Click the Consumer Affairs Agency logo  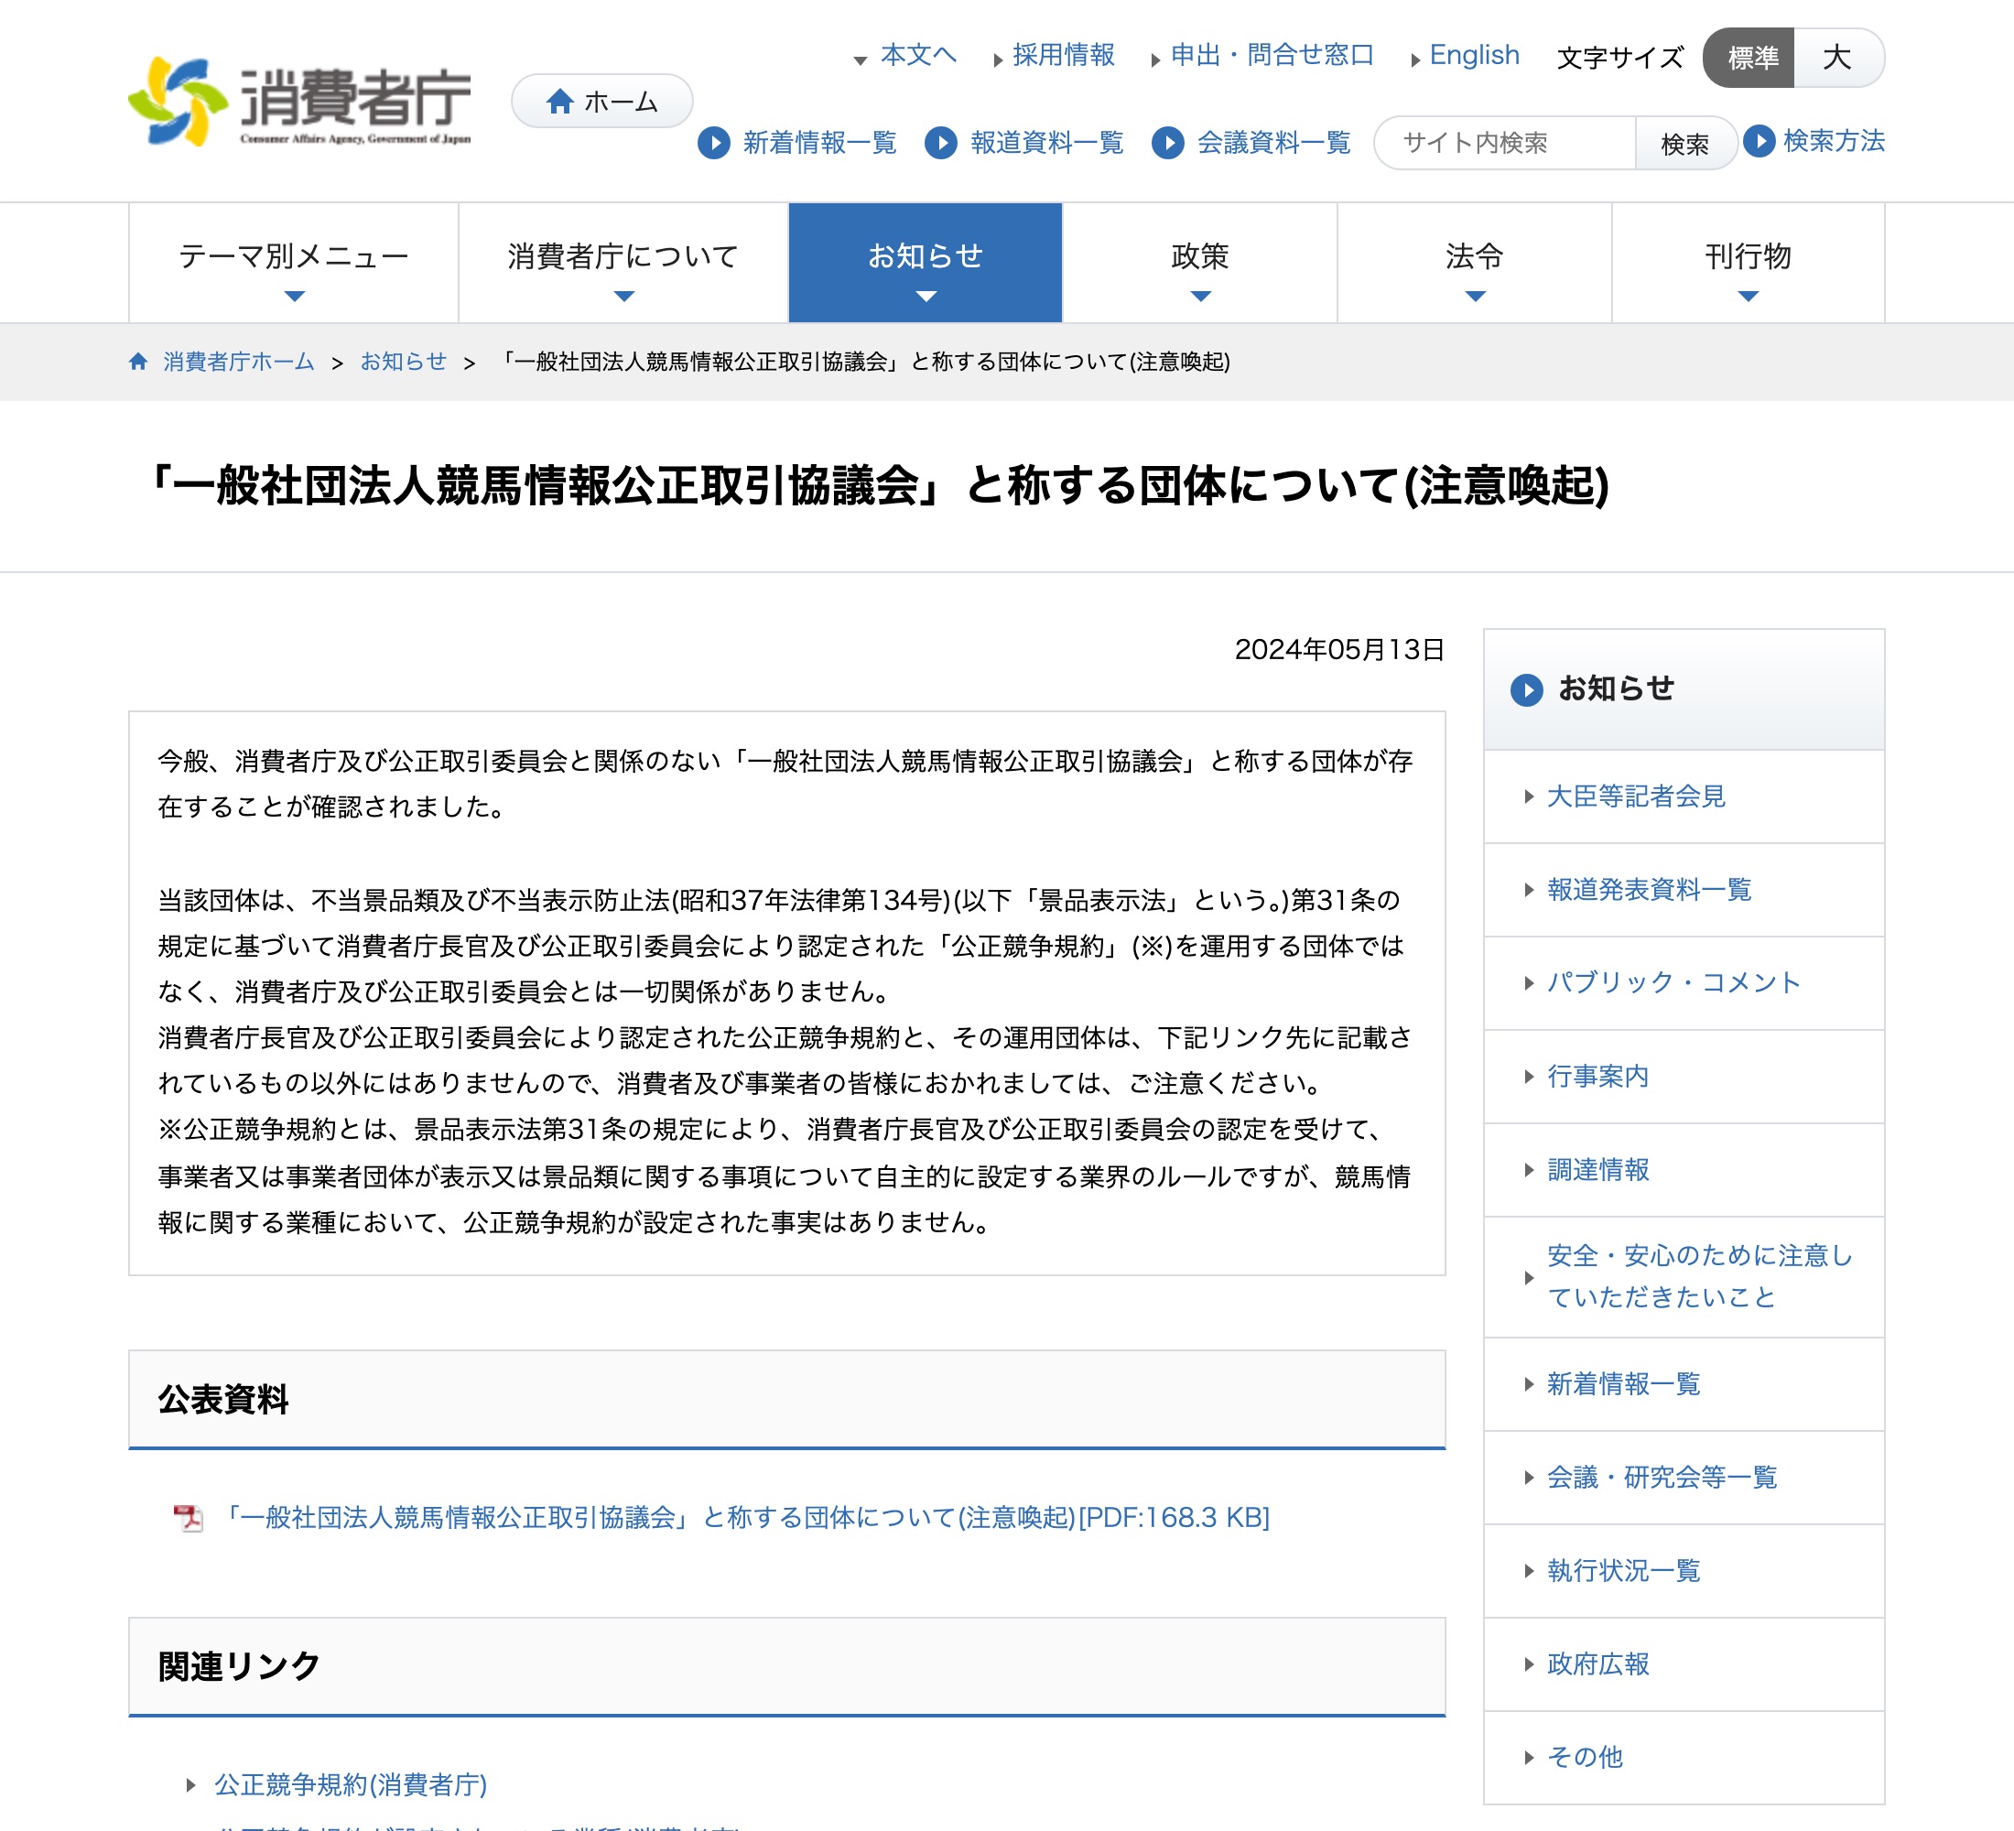[x=299, y=102]
